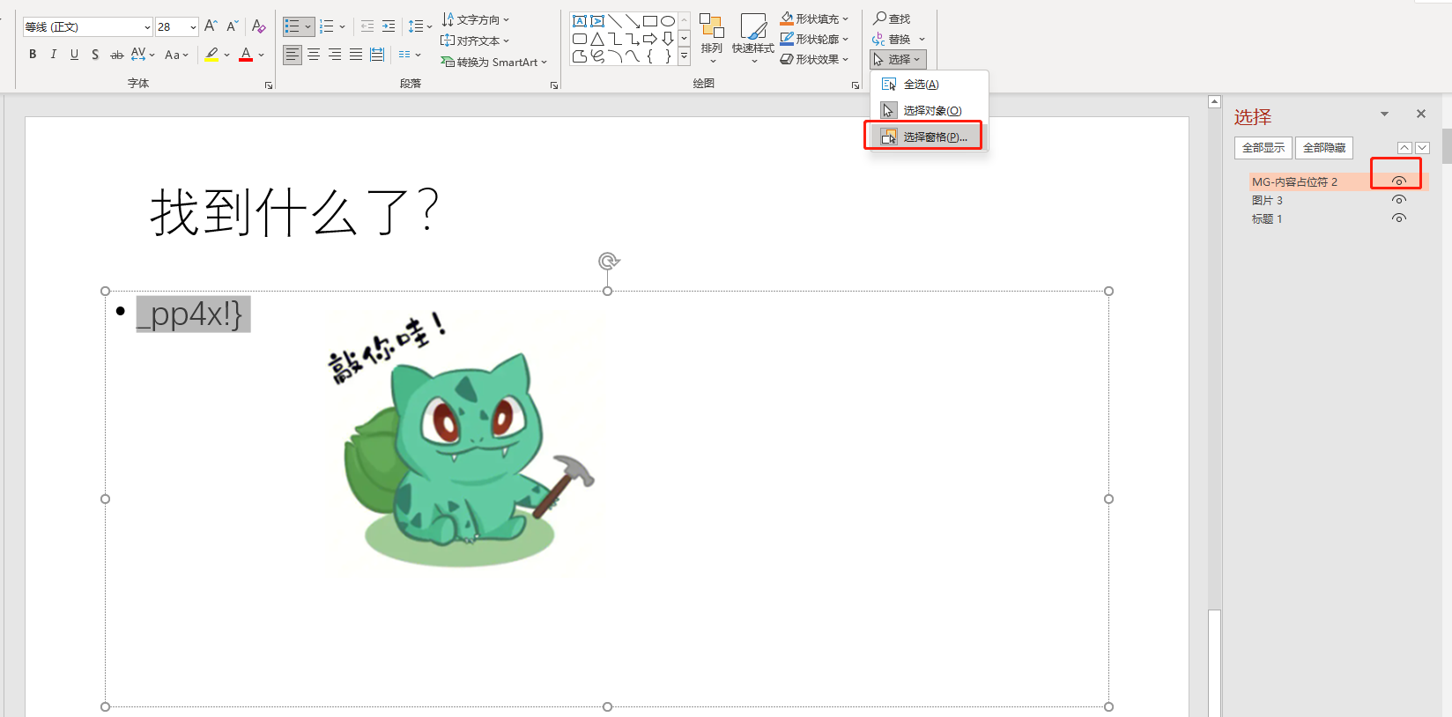Image resolution: width=1452 pixels, height=717 pixels.
Task: Open the font name combo box
Action: point(87,27)
